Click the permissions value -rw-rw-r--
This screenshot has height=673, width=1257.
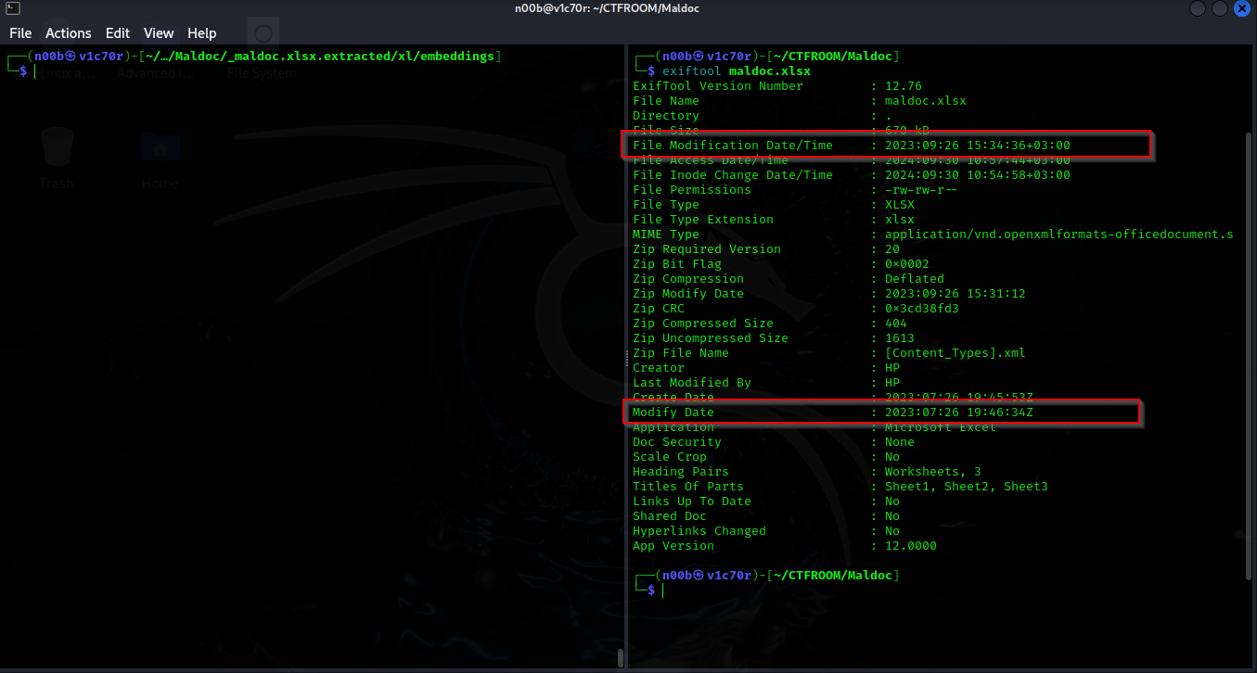pyautogui.click(x=921, y=190)
